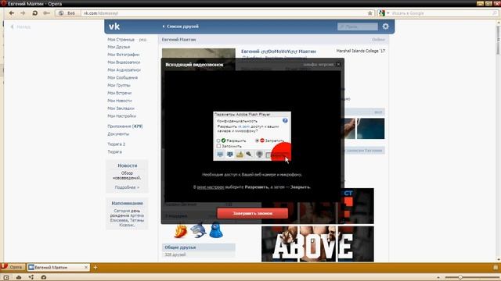This screenshot has height=281, width=501.
Task: Open Тюряга 2 app link
Action: click(117, 144)
